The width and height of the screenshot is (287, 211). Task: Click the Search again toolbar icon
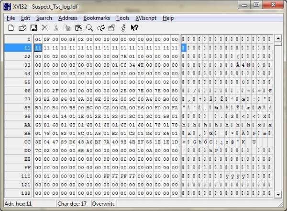pos(100,28)
